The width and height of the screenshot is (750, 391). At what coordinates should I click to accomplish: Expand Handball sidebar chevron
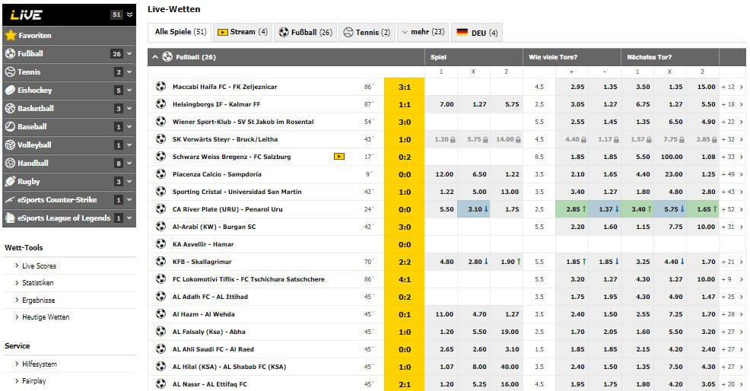coord(129,163)
